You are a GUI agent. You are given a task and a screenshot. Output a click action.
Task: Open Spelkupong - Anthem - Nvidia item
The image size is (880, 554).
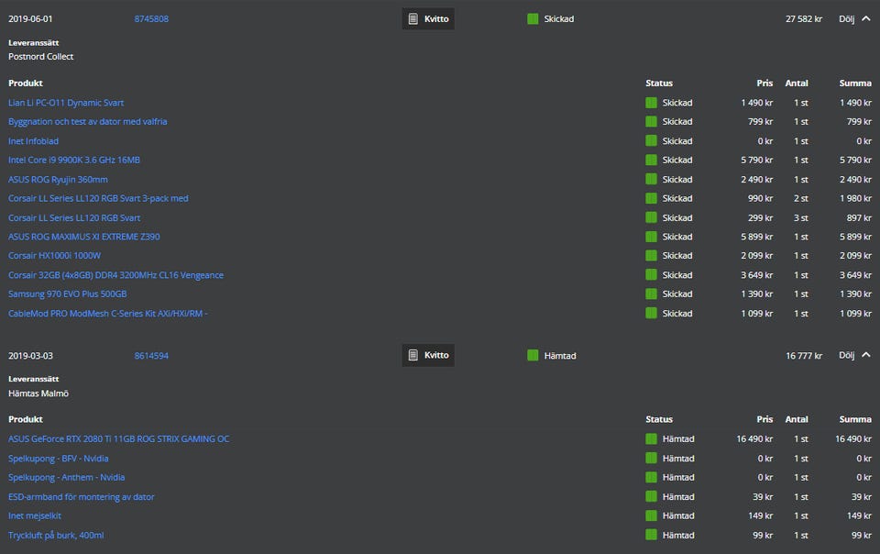(x=67, y=478)
